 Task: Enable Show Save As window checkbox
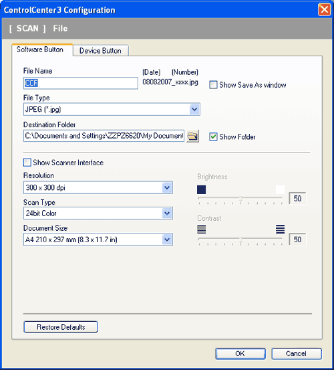[x=213, y=85]
